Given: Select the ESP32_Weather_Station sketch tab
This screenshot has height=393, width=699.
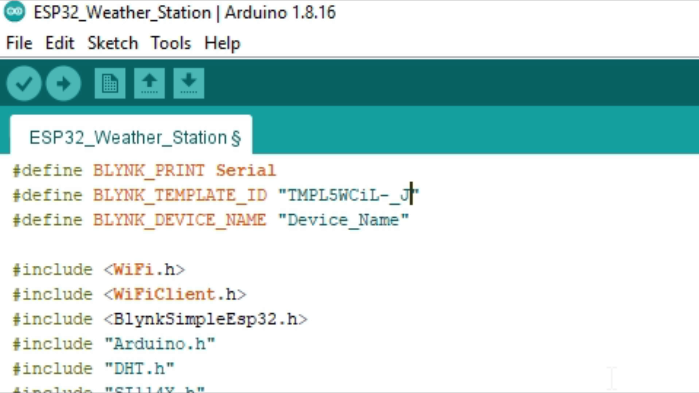Looking at the screenshot, I should [131, 135].
